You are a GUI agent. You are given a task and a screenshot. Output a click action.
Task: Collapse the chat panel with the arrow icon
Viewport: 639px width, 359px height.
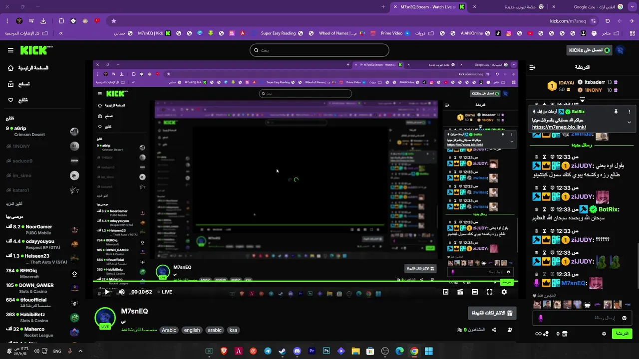[x=532, y=67]
